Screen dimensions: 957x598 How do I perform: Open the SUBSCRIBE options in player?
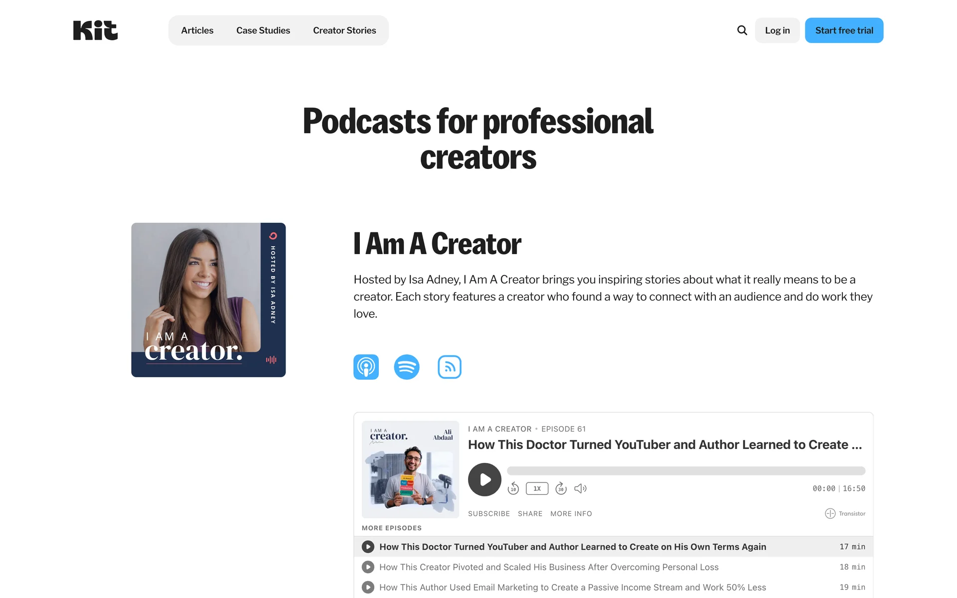488,513
